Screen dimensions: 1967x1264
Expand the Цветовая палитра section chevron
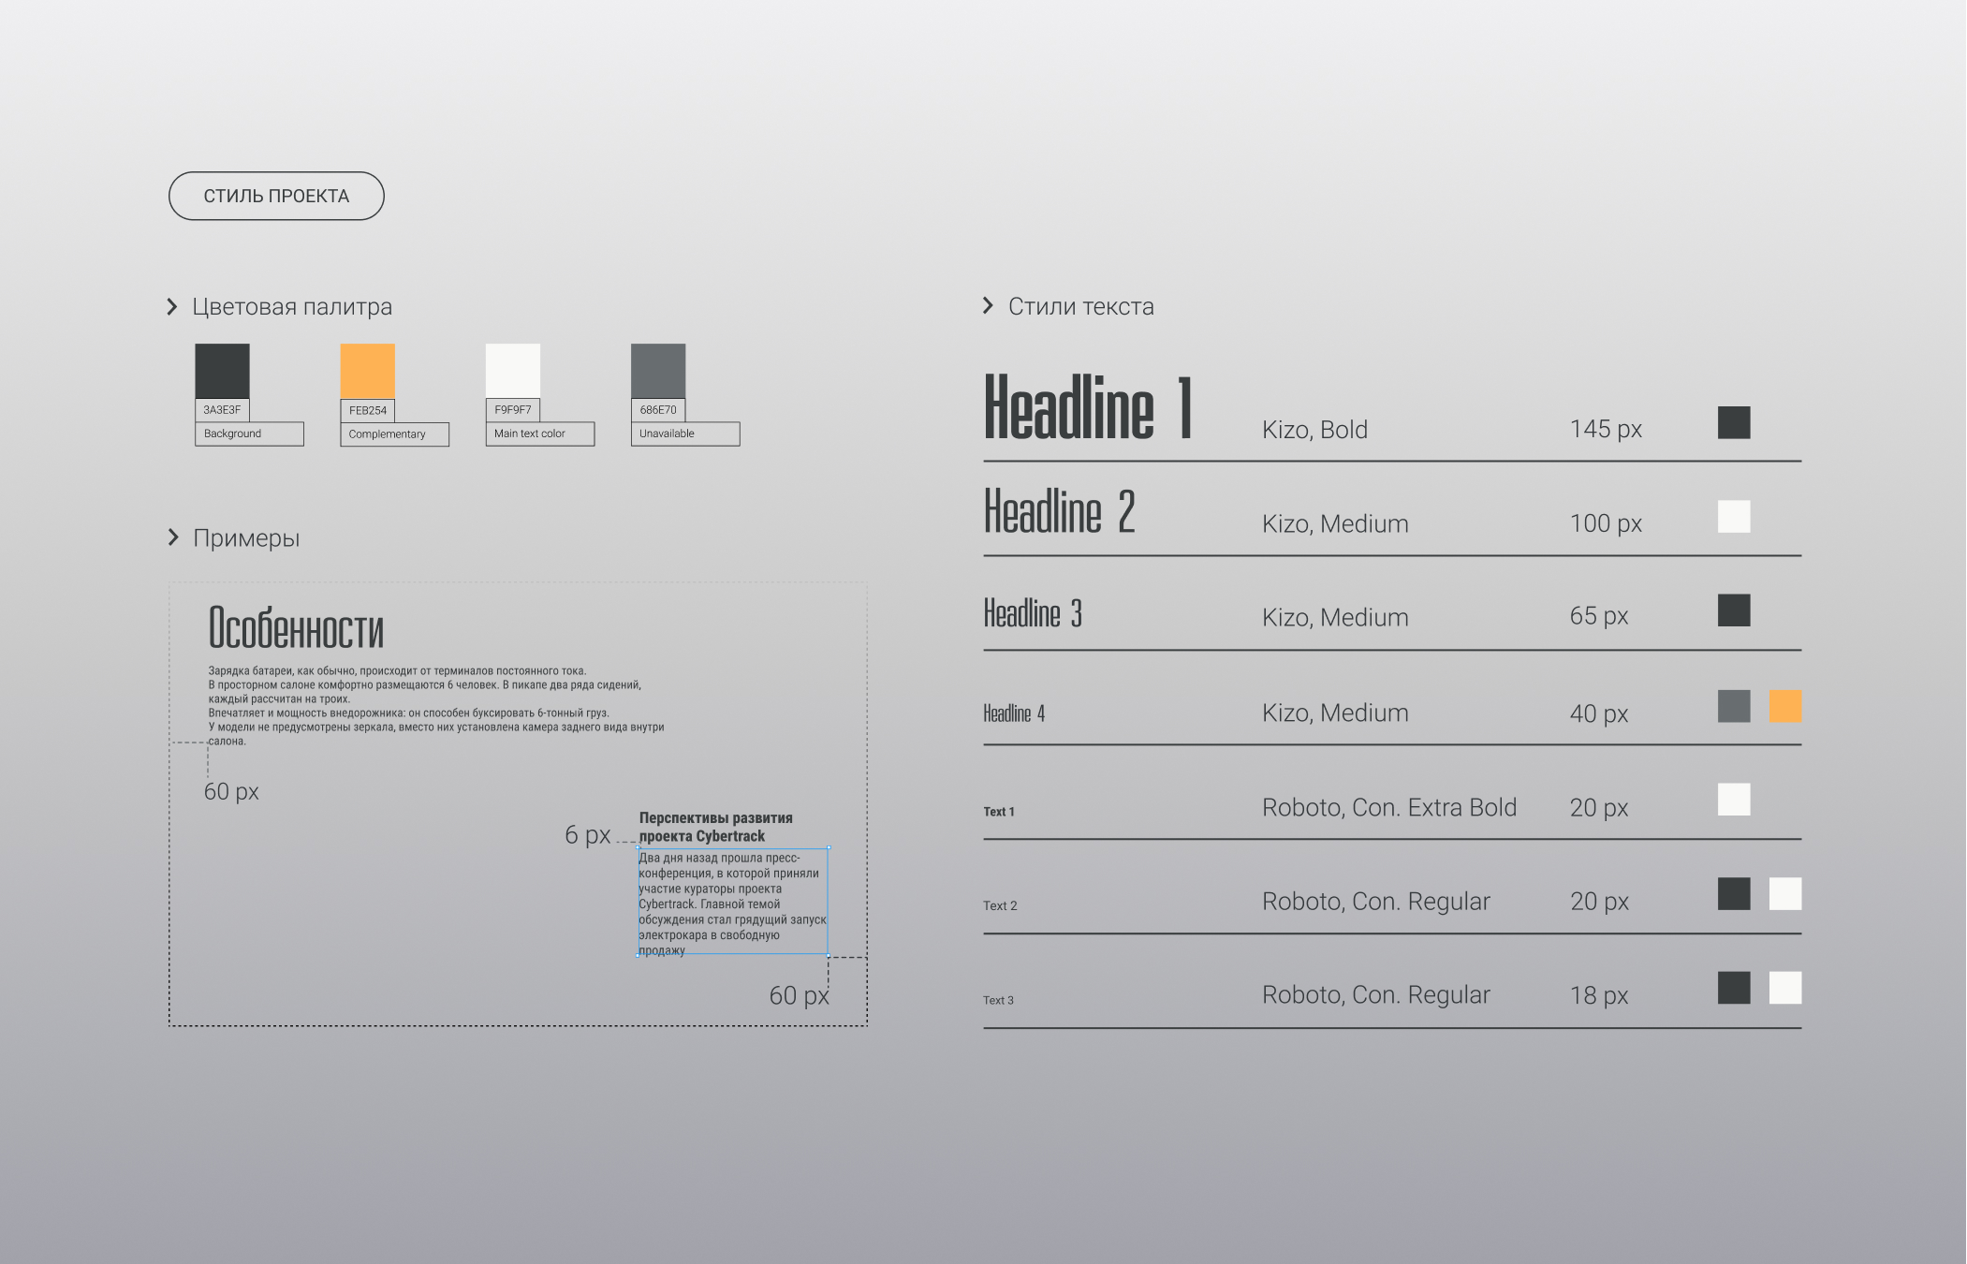click(x=172, y=307)
